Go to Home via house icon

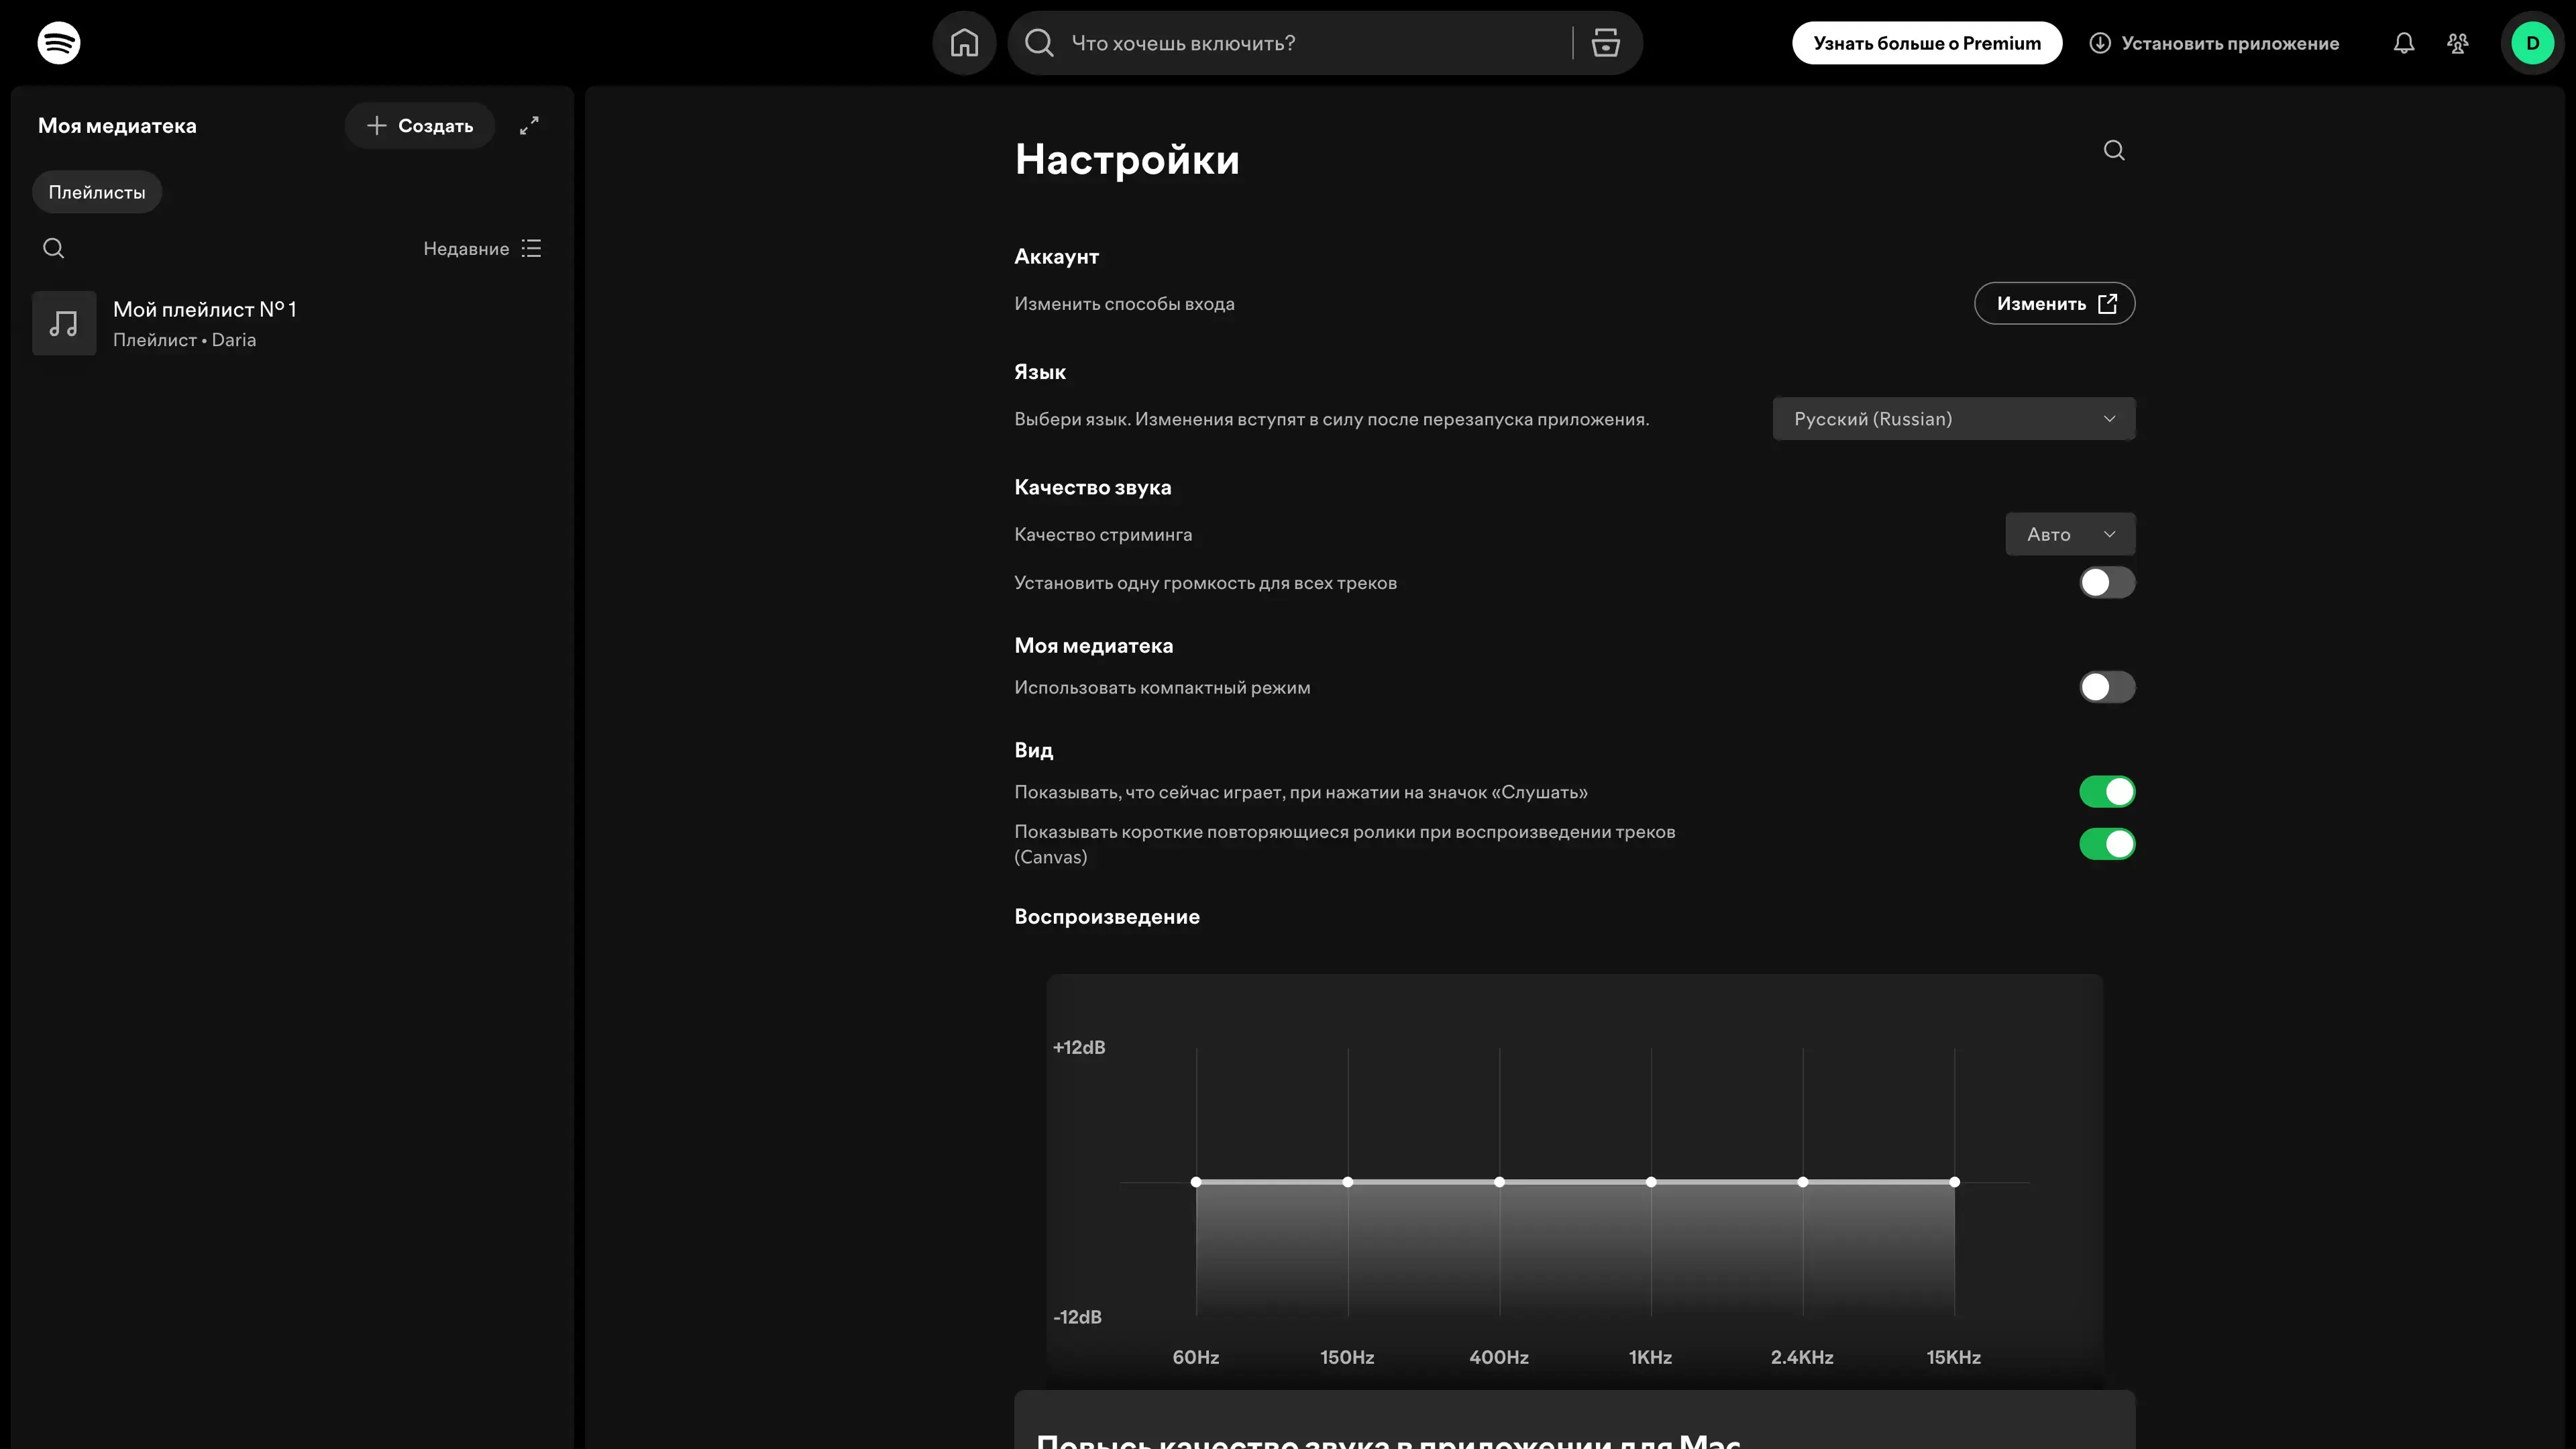964,43
